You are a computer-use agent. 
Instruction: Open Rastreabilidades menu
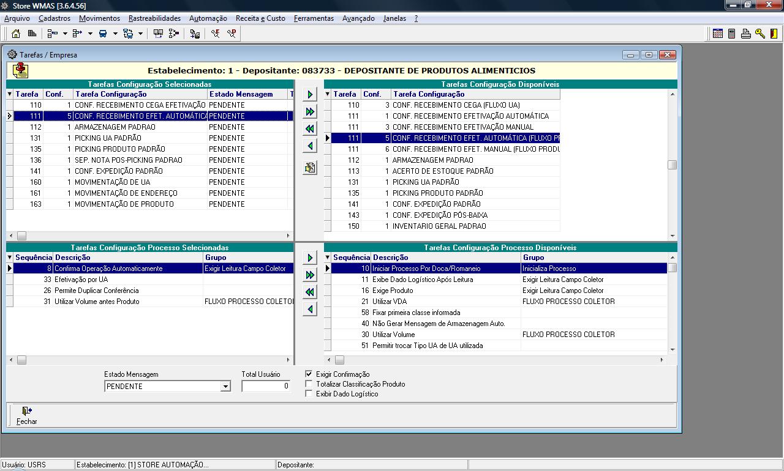pyautogui.click(x=154, y=18)
